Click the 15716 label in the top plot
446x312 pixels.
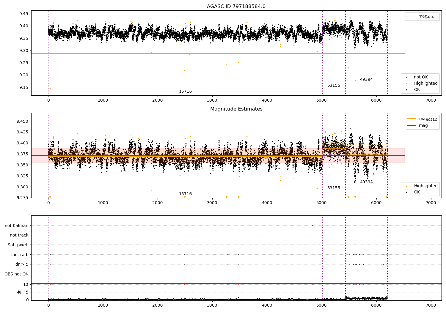tap(185, 91)
